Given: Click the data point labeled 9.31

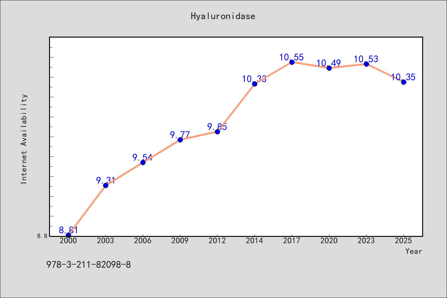Looking at the screenshot, I should point(106,185).
